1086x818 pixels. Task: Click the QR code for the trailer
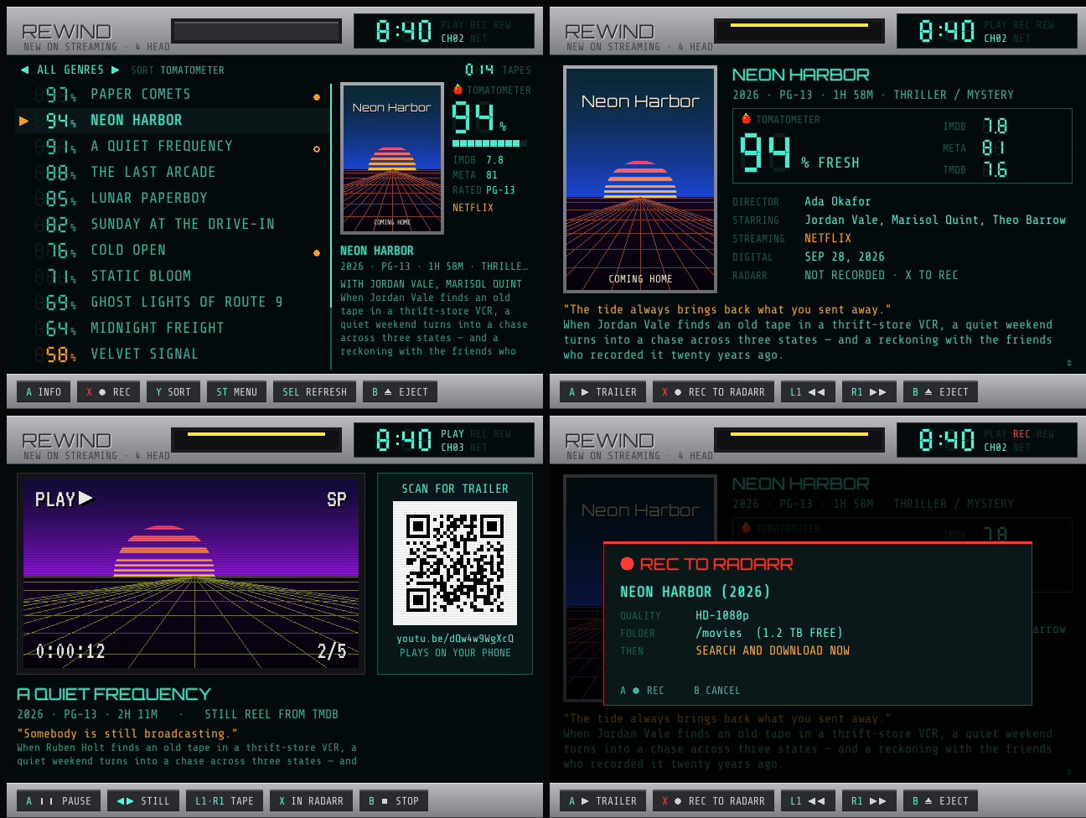(455, 563)
